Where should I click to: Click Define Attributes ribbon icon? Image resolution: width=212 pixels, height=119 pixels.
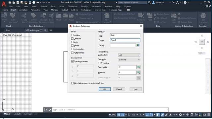coord(33,18)
